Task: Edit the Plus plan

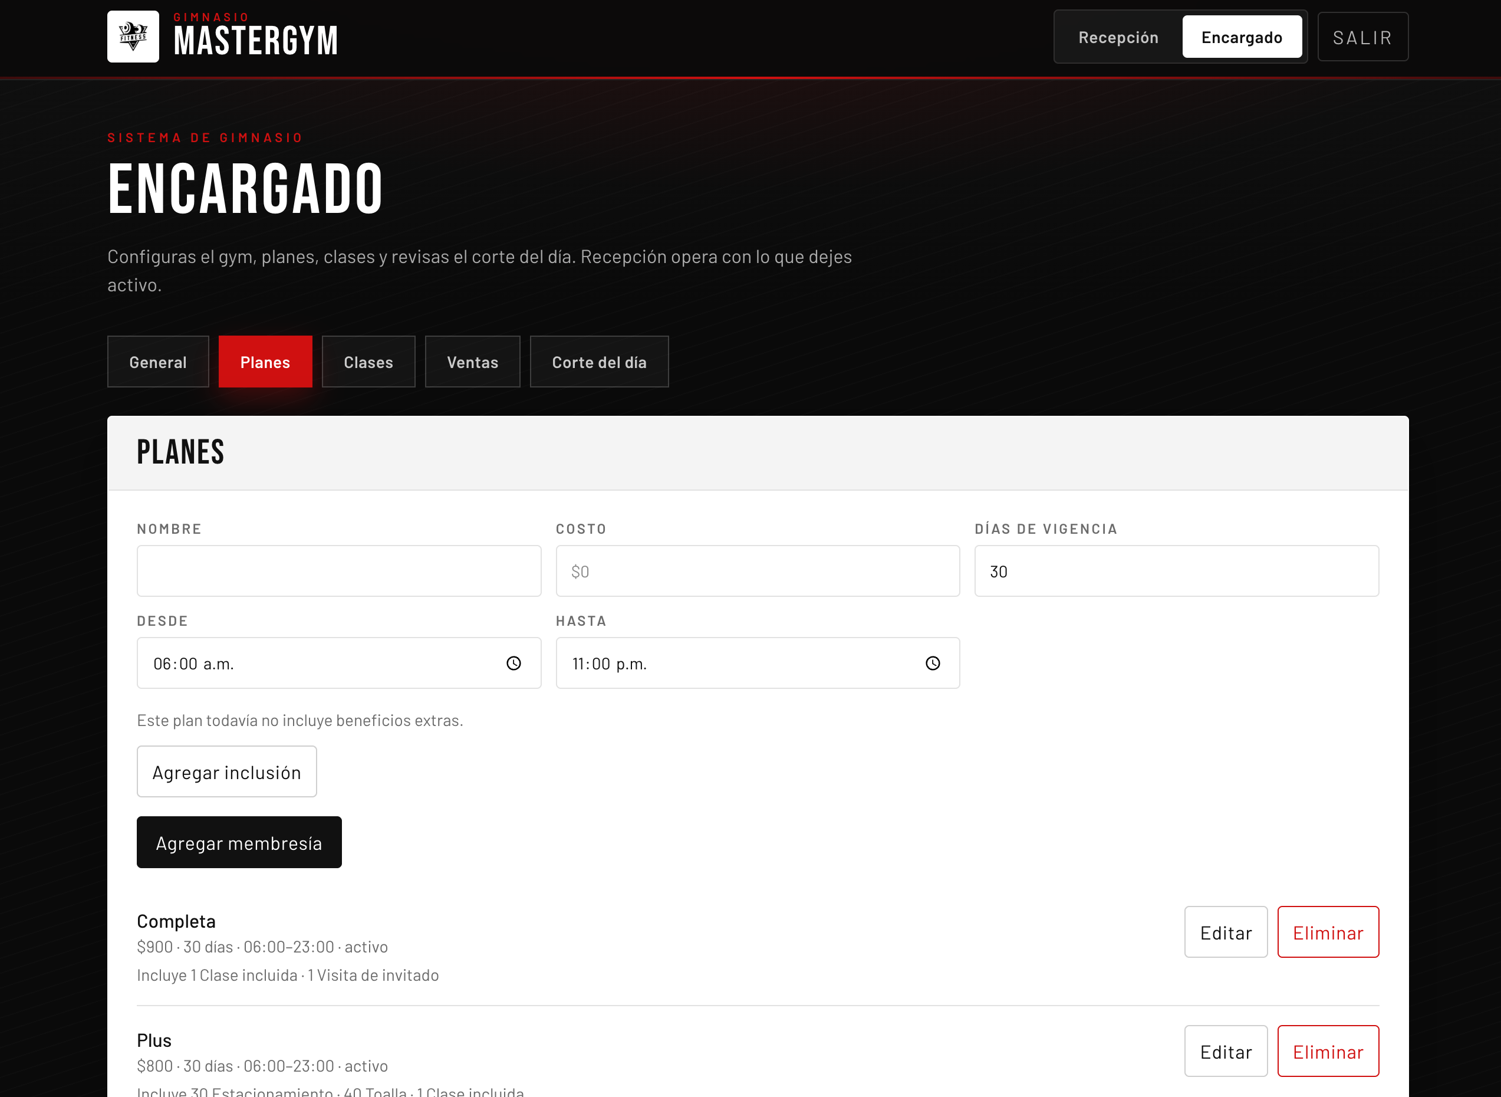Action: [1226, 1051]
